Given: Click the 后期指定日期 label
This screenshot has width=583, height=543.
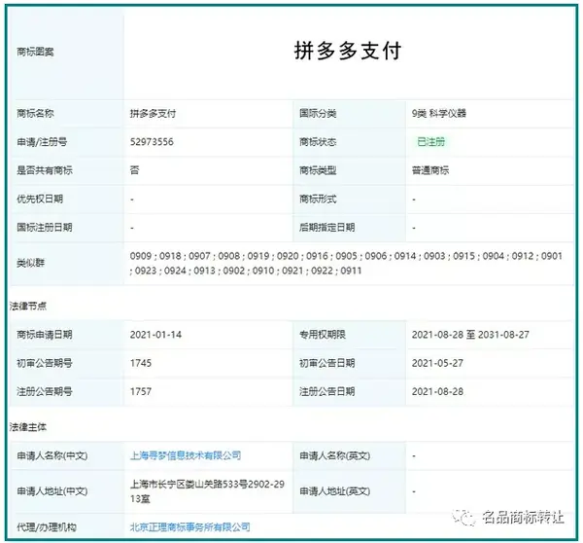Looking at the screenshot, I should (x=327, y=227).
